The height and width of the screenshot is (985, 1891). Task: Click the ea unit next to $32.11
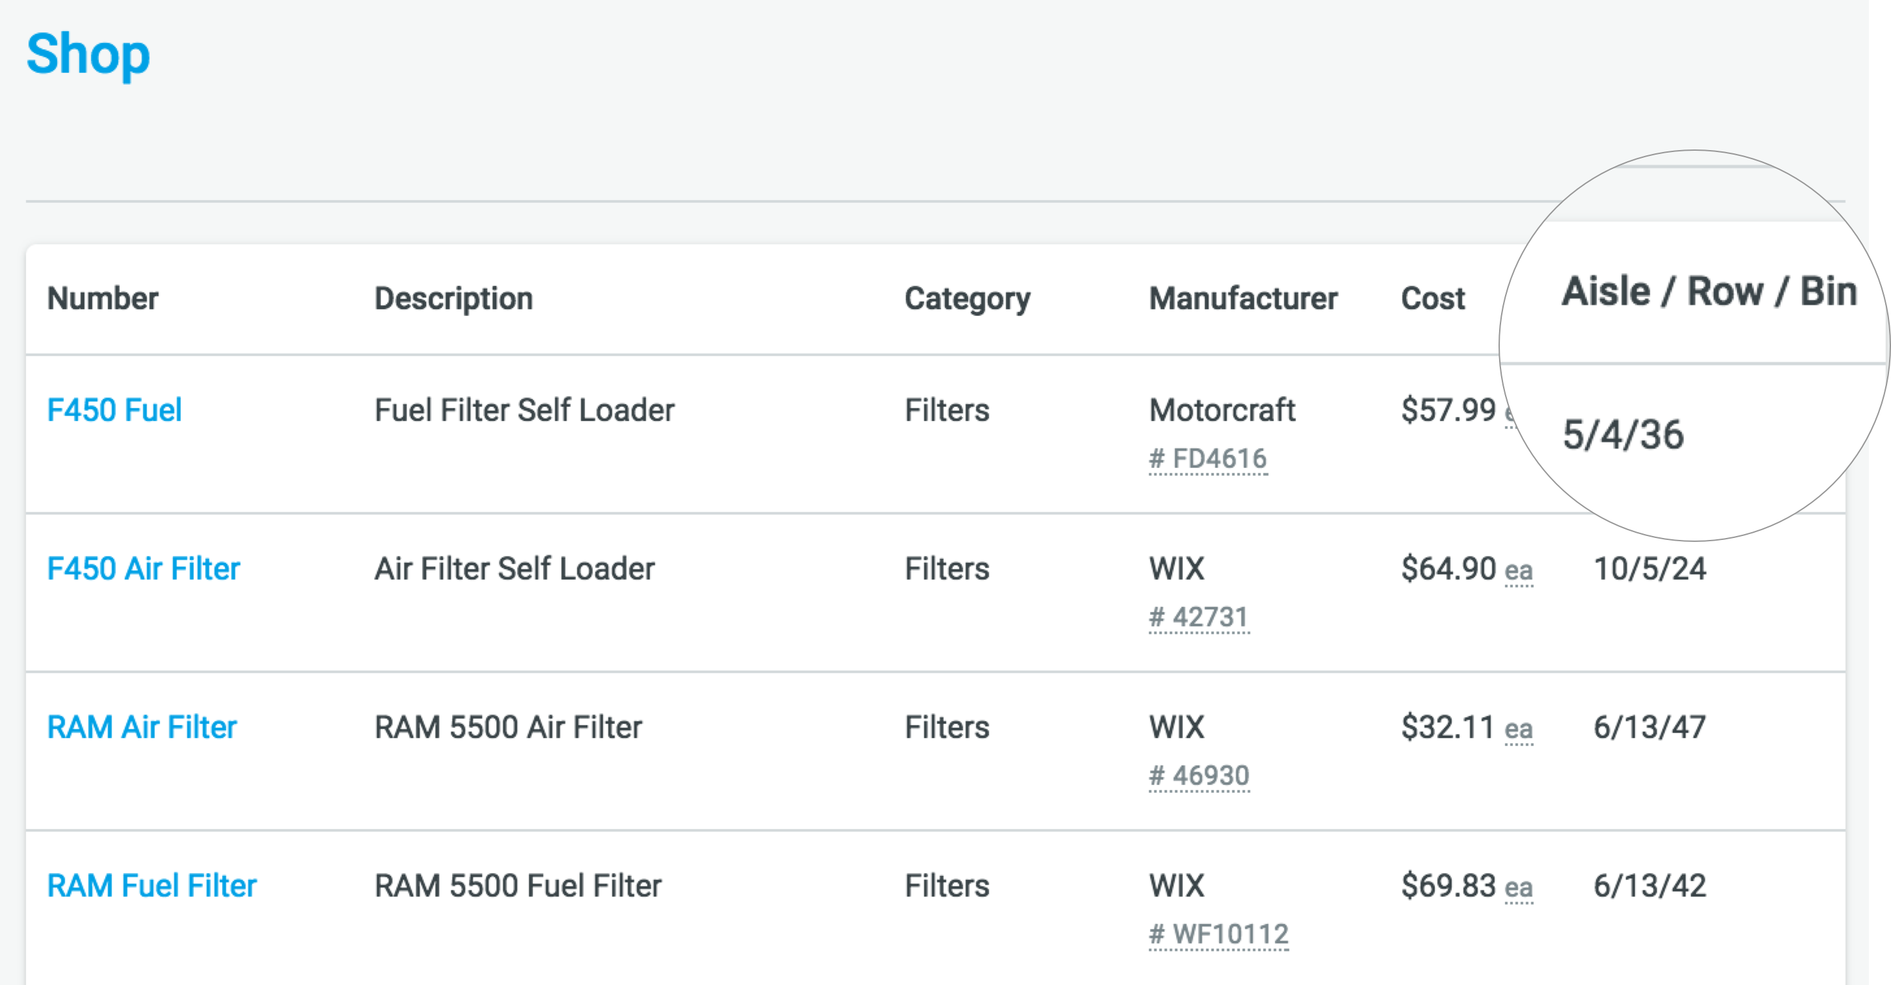tap(1518, 729)
